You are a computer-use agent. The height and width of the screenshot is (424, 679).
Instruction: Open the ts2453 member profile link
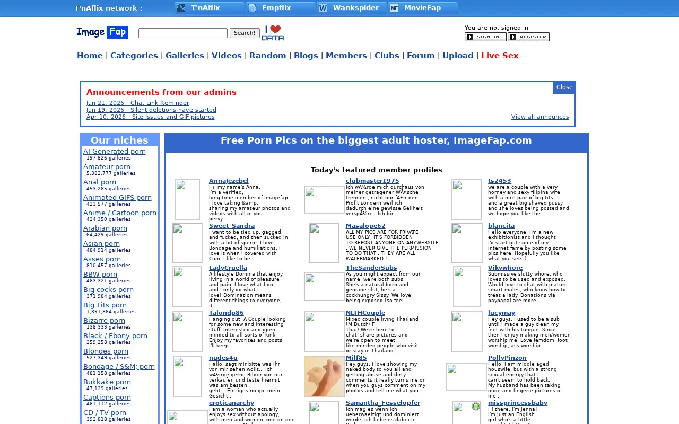[500, 181]
